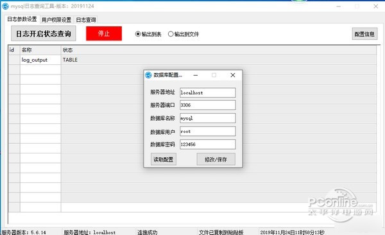Close the 数据库配置 dialog
The image size is (385, 235).
[233, 75]
